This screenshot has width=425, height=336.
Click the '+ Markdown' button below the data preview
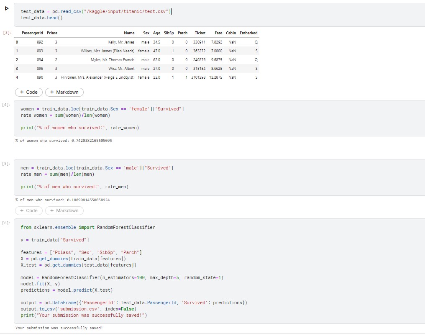(64, 92)
